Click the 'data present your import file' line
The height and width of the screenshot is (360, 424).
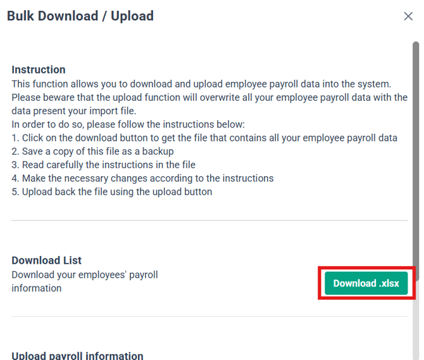point(72,111)
